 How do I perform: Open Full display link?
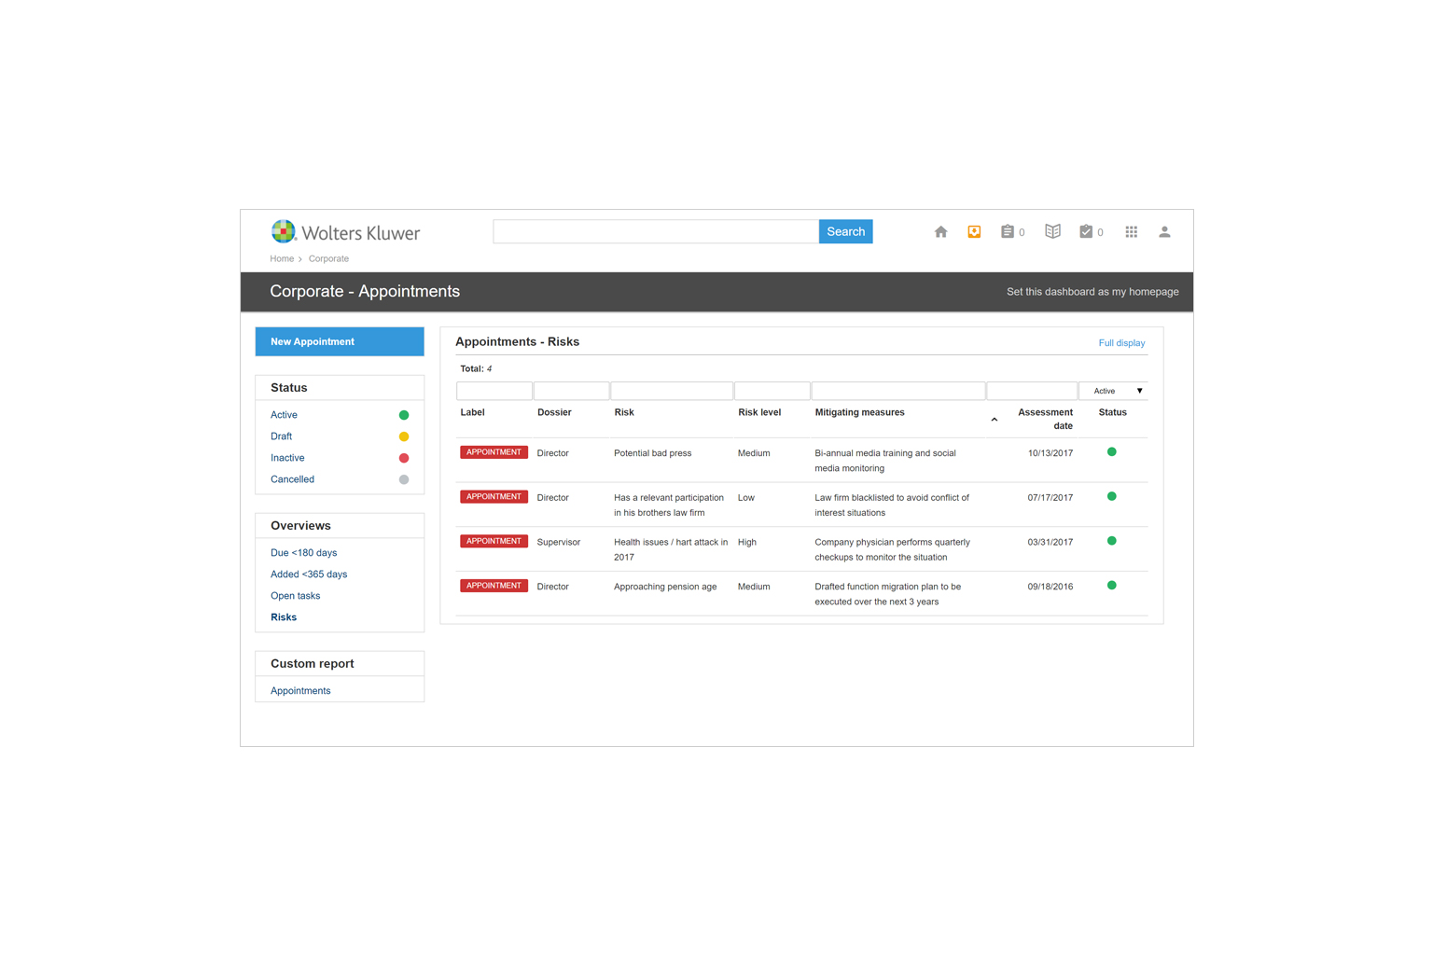[1121, 343]
